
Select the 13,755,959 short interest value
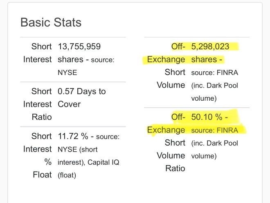pos(79,46)
